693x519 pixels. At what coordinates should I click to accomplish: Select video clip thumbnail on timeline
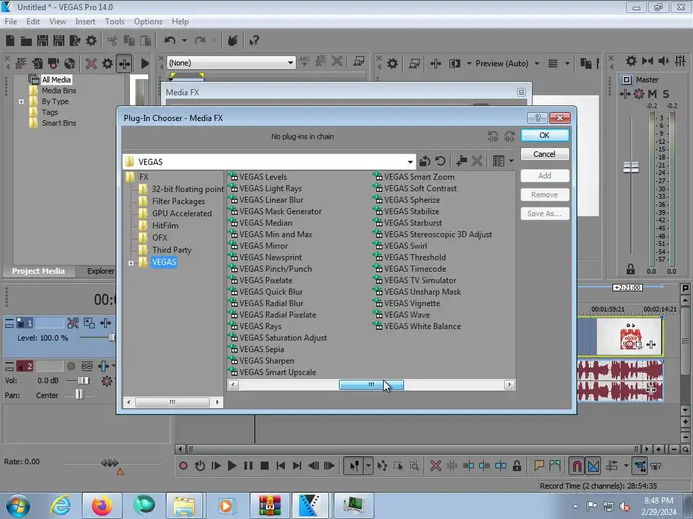(x=629, y=337)
